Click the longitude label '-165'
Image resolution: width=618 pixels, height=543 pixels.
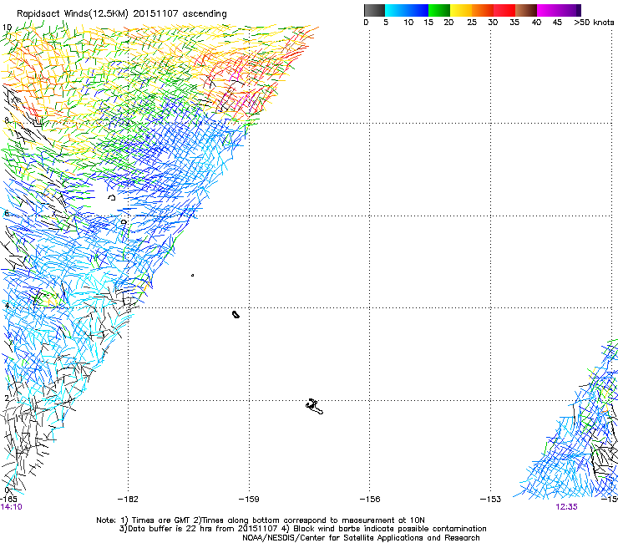(x=8, y=500)
